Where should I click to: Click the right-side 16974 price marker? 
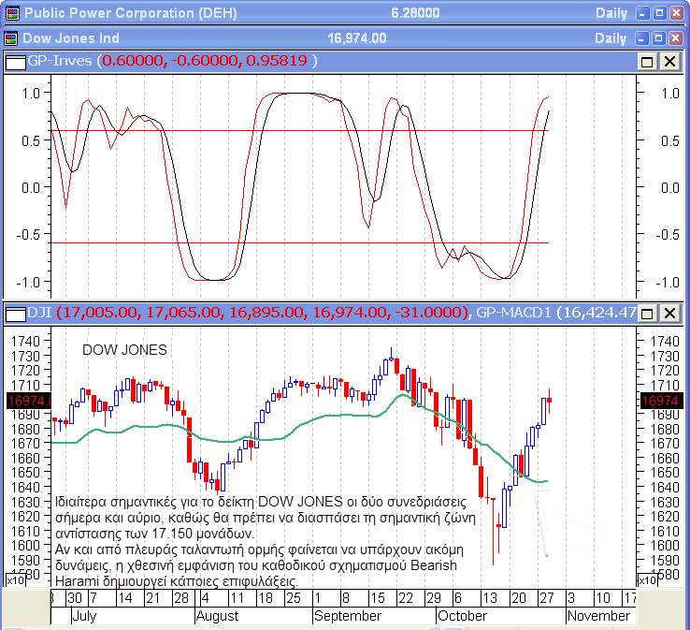click(659, 401)
